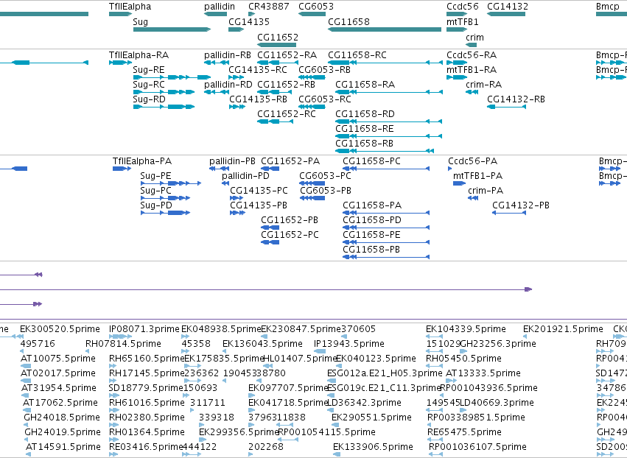Image resolution: width=627 pixels, height=458 pixels.
Task: Select the CG14132-RB transcript label
Action: point(516,99)
